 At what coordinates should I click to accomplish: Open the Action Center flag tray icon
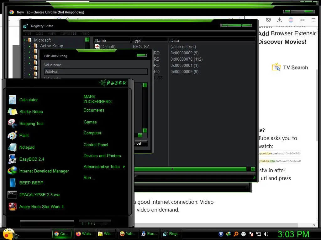(x=251, y=234)
